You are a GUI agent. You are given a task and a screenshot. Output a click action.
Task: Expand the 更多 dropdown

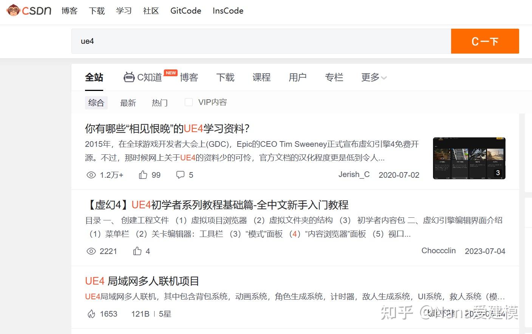point(373,77)
